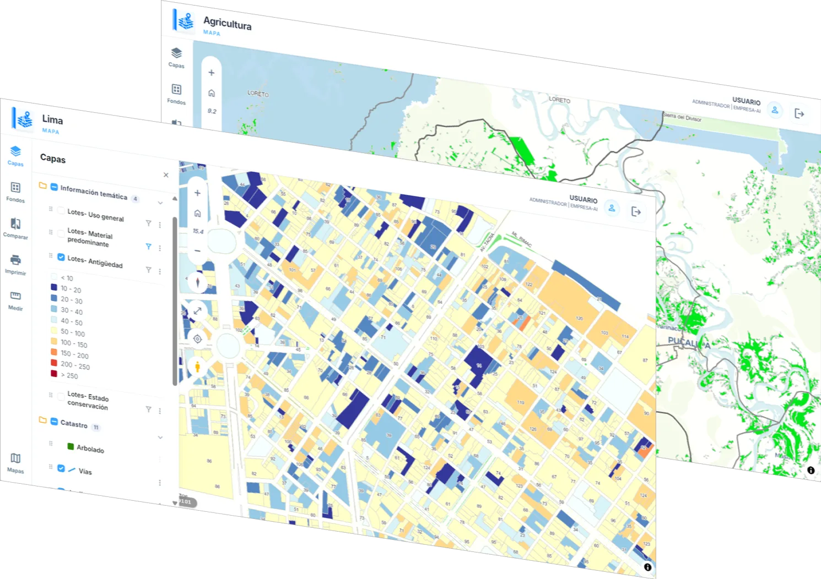Toggle the Catastro group checkbox

click(54, 422)
